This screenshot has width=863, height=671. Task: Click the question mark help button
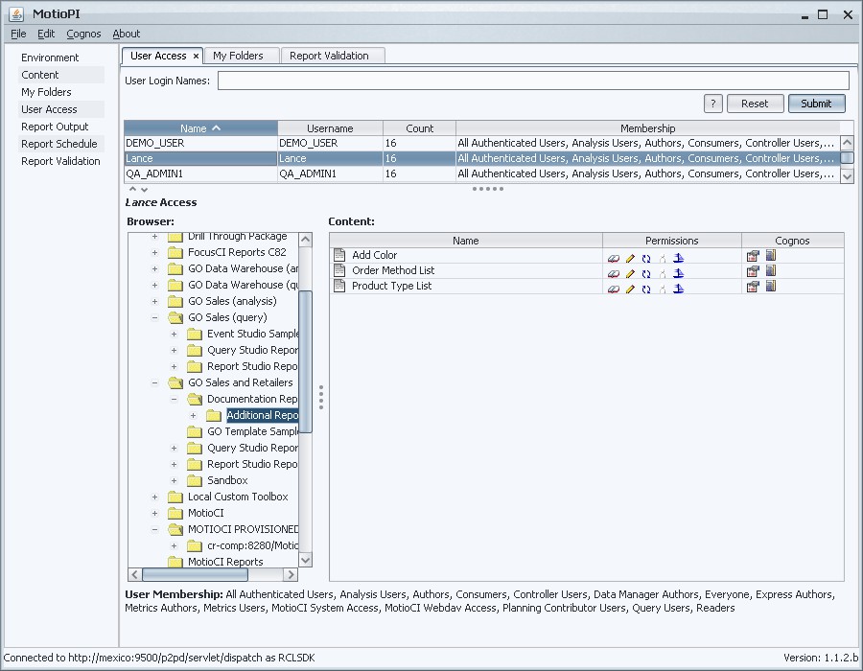click(713, 104)
